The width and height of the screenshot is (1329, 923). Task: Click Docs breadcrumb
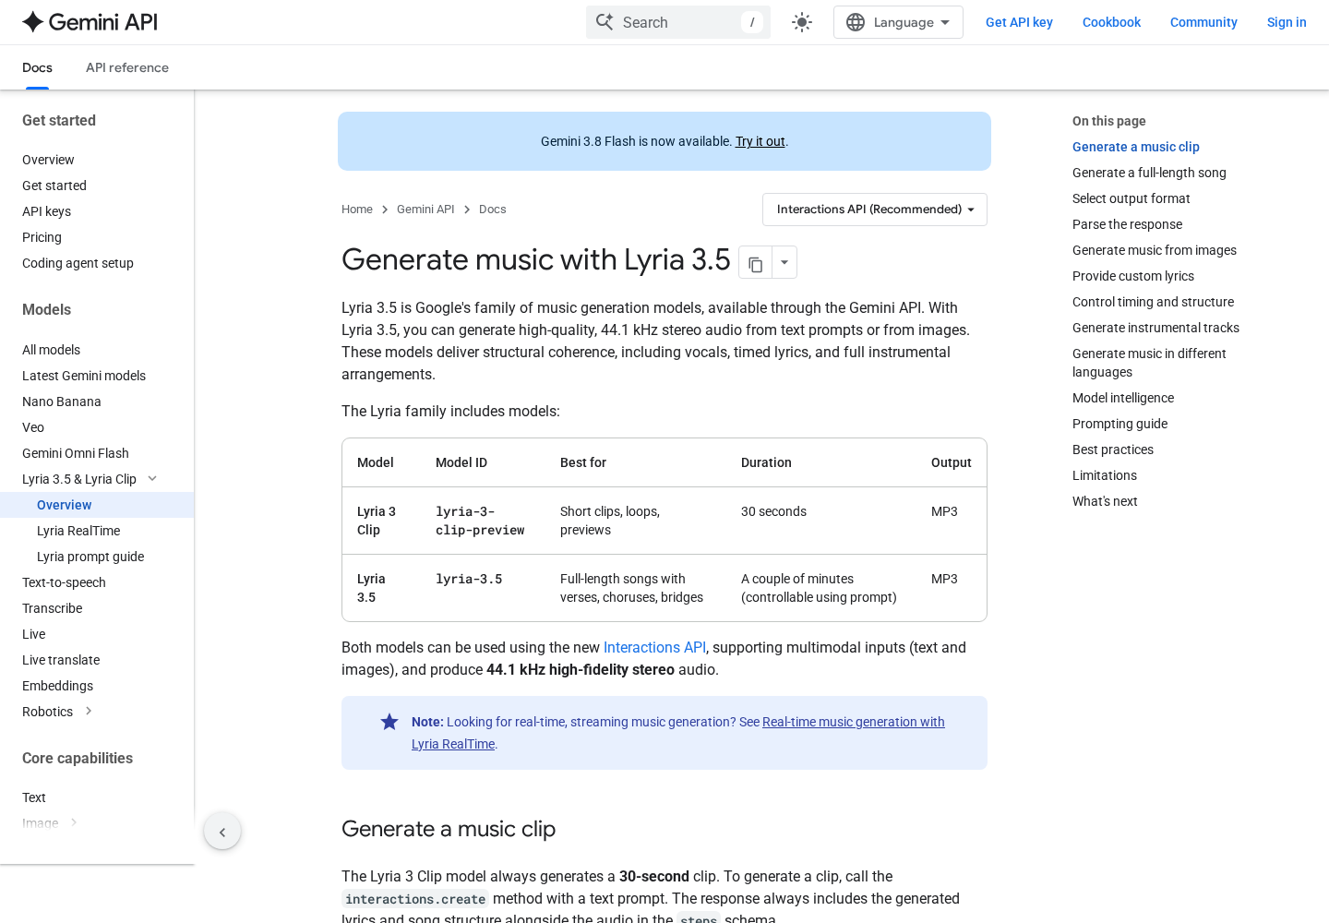(493, 210)
